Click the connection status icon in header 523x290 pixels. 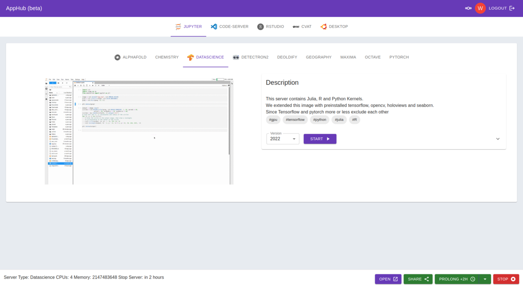pos(468,8)
